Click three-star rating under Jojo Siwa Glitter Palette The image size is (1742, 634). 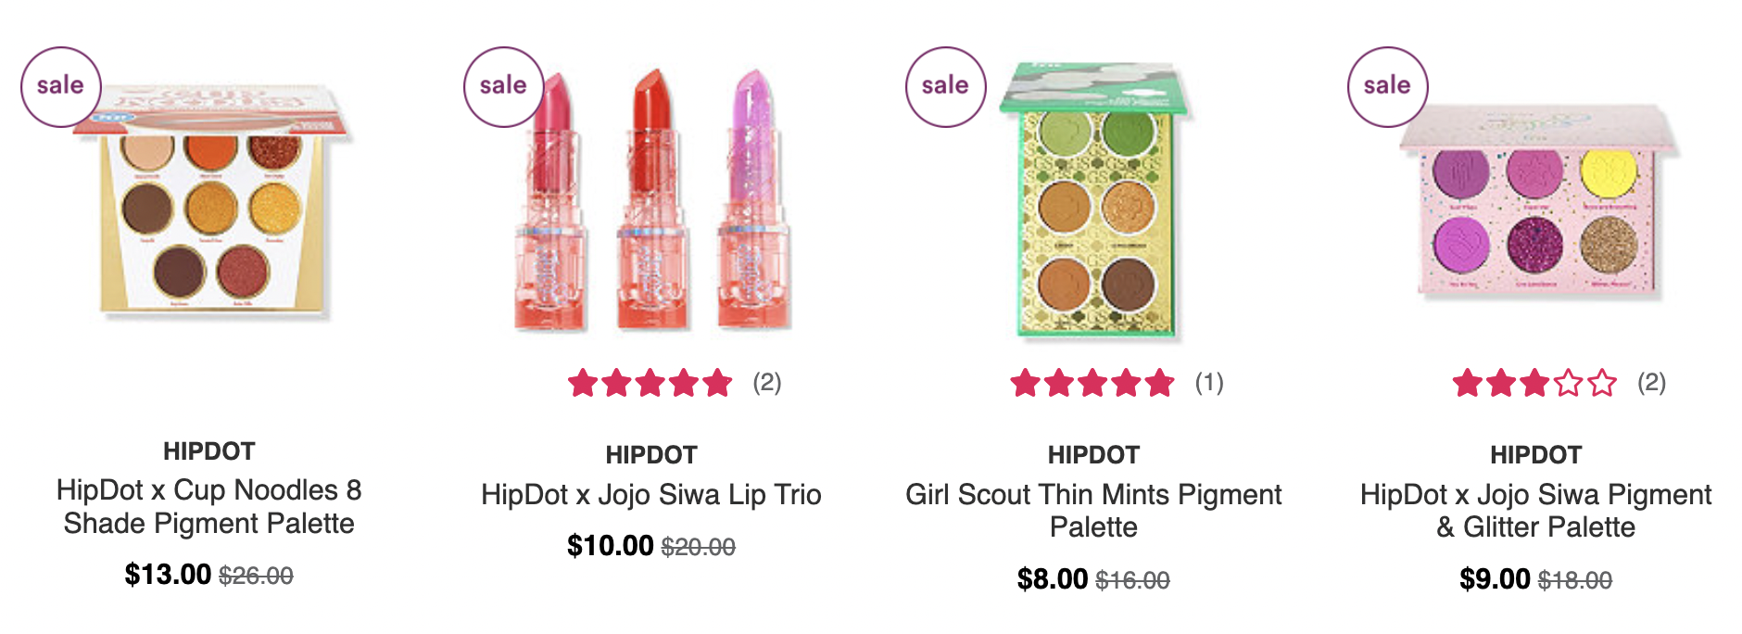1534,383
